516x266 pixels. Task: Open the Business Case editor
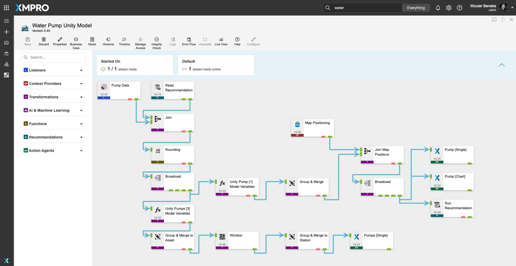76,40
